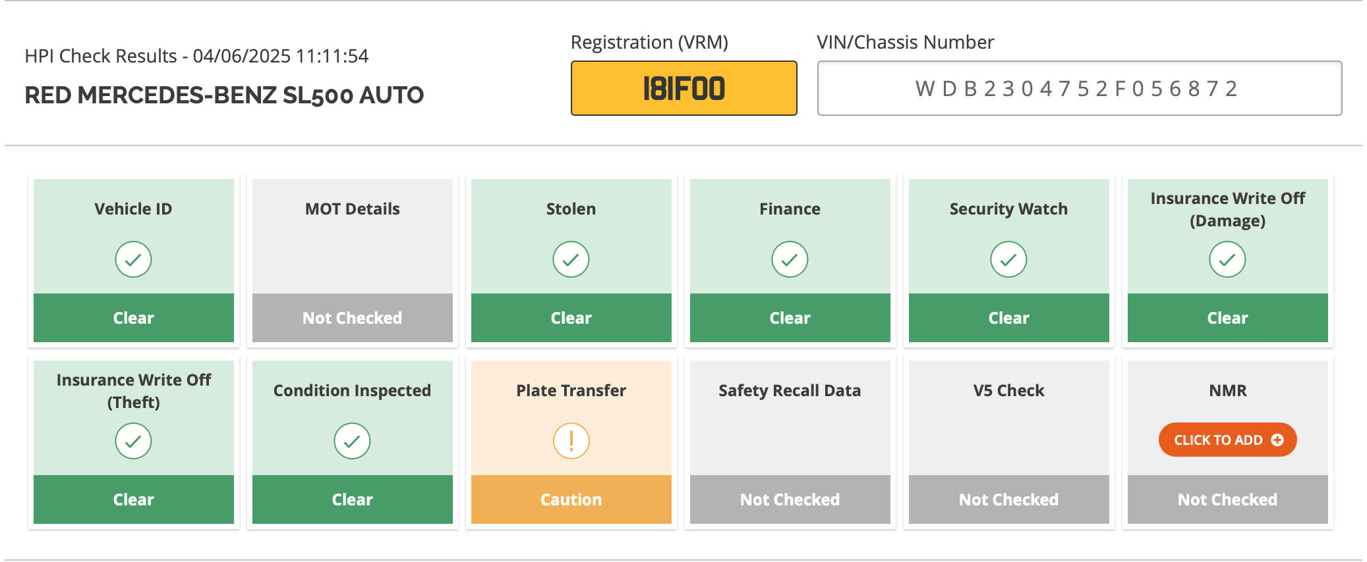The height and width of the screenshot is (562, 1367).
Task: Select the Security Watch card title
Action: (1008, 209)
